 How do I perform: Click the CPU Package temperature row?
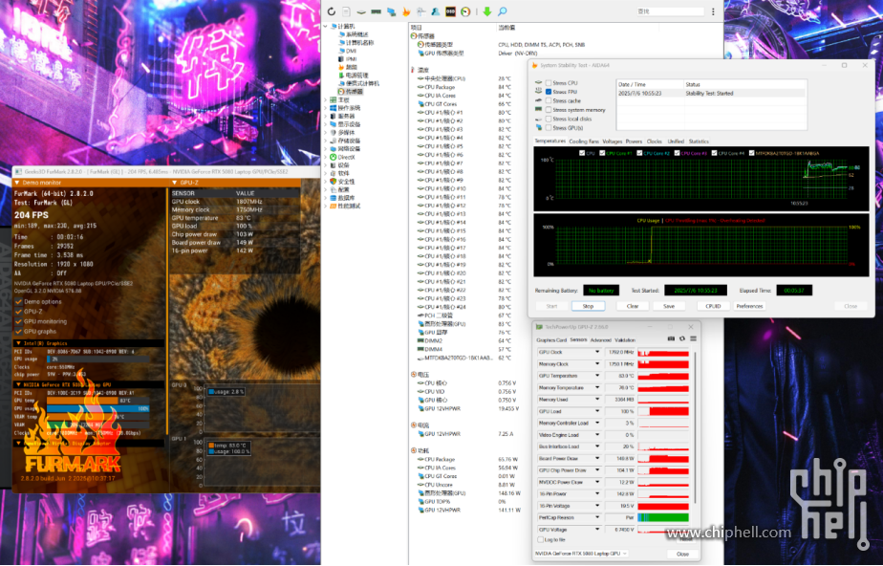tap(464, 87)
